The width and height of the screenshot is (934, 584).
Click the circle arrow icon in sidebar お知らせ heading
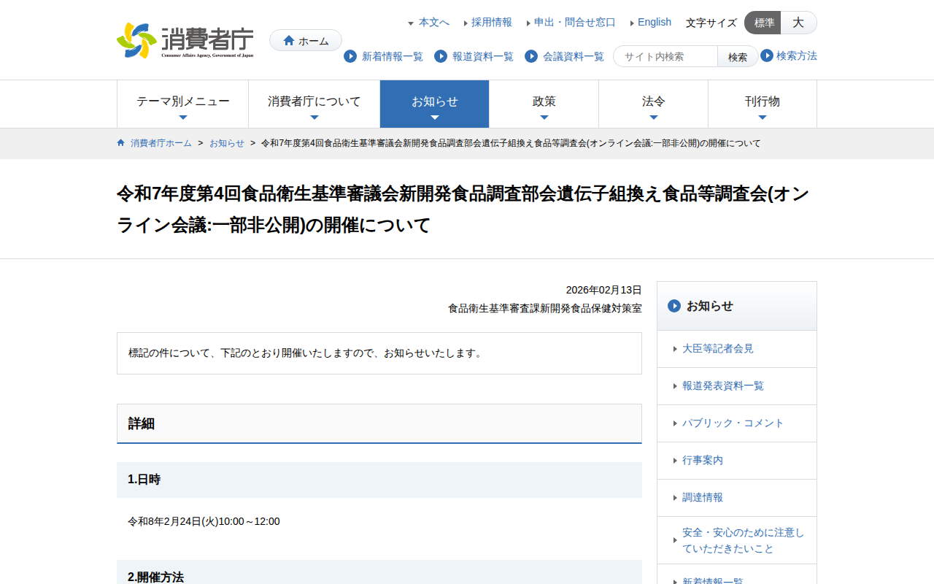674,306
